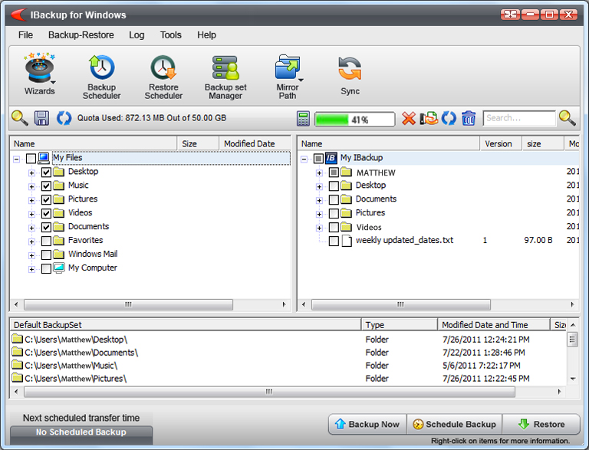Click the My Computer monitor icon
Image resolution: width=589 pixels, height=450 pixels.
pos(58,268)
